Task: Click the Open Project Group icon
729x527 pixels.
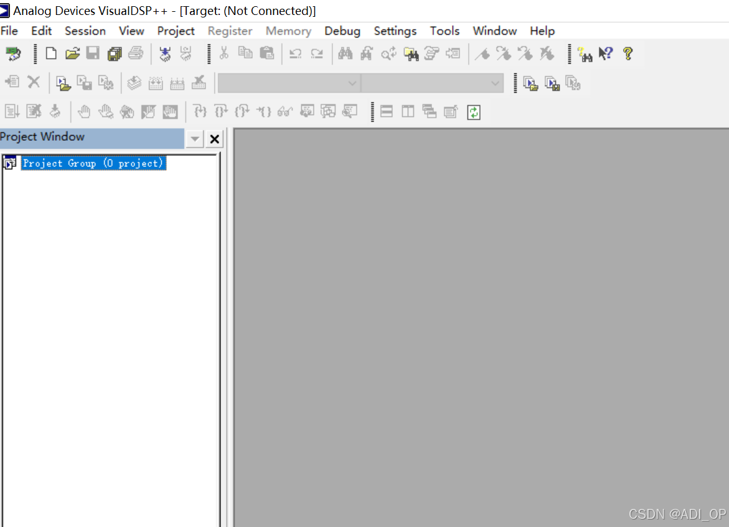Action: coord(530,83)
